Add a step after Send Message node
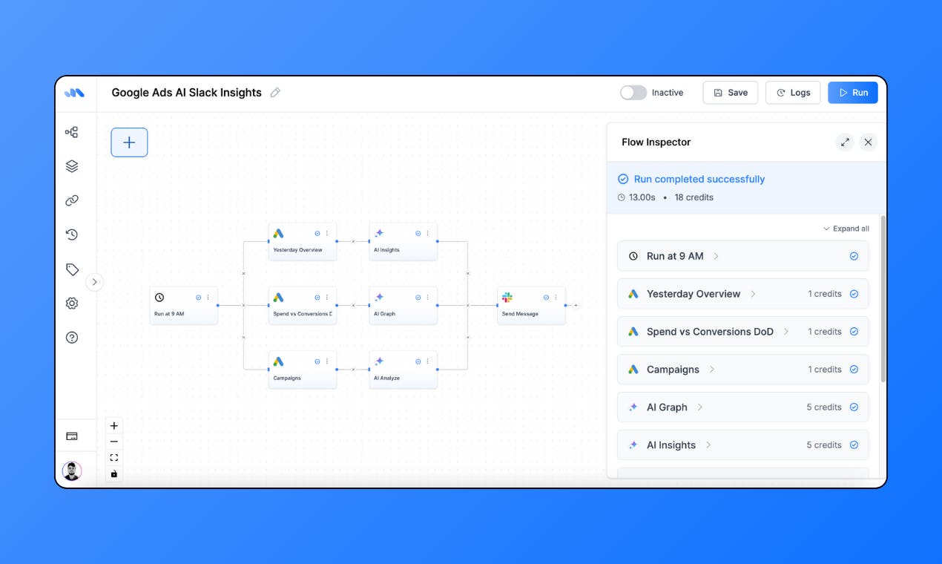The width and height of the screenshot is (942, 564). 576,305
